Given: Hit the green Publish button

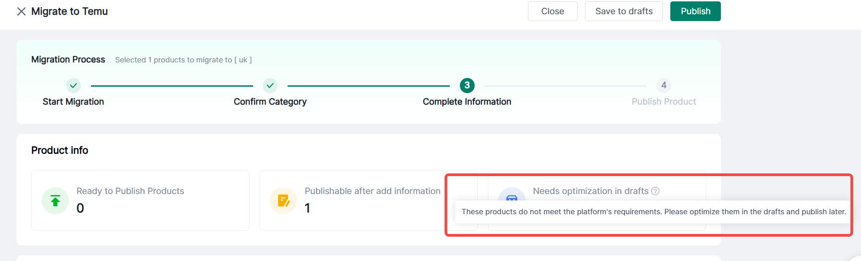Looking at the screenshot, I should (695, 11).
